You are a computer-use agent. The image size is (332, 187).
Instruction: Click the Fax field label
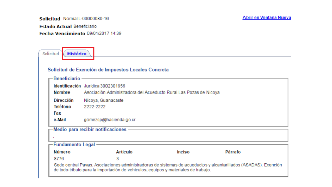[57, 113]
